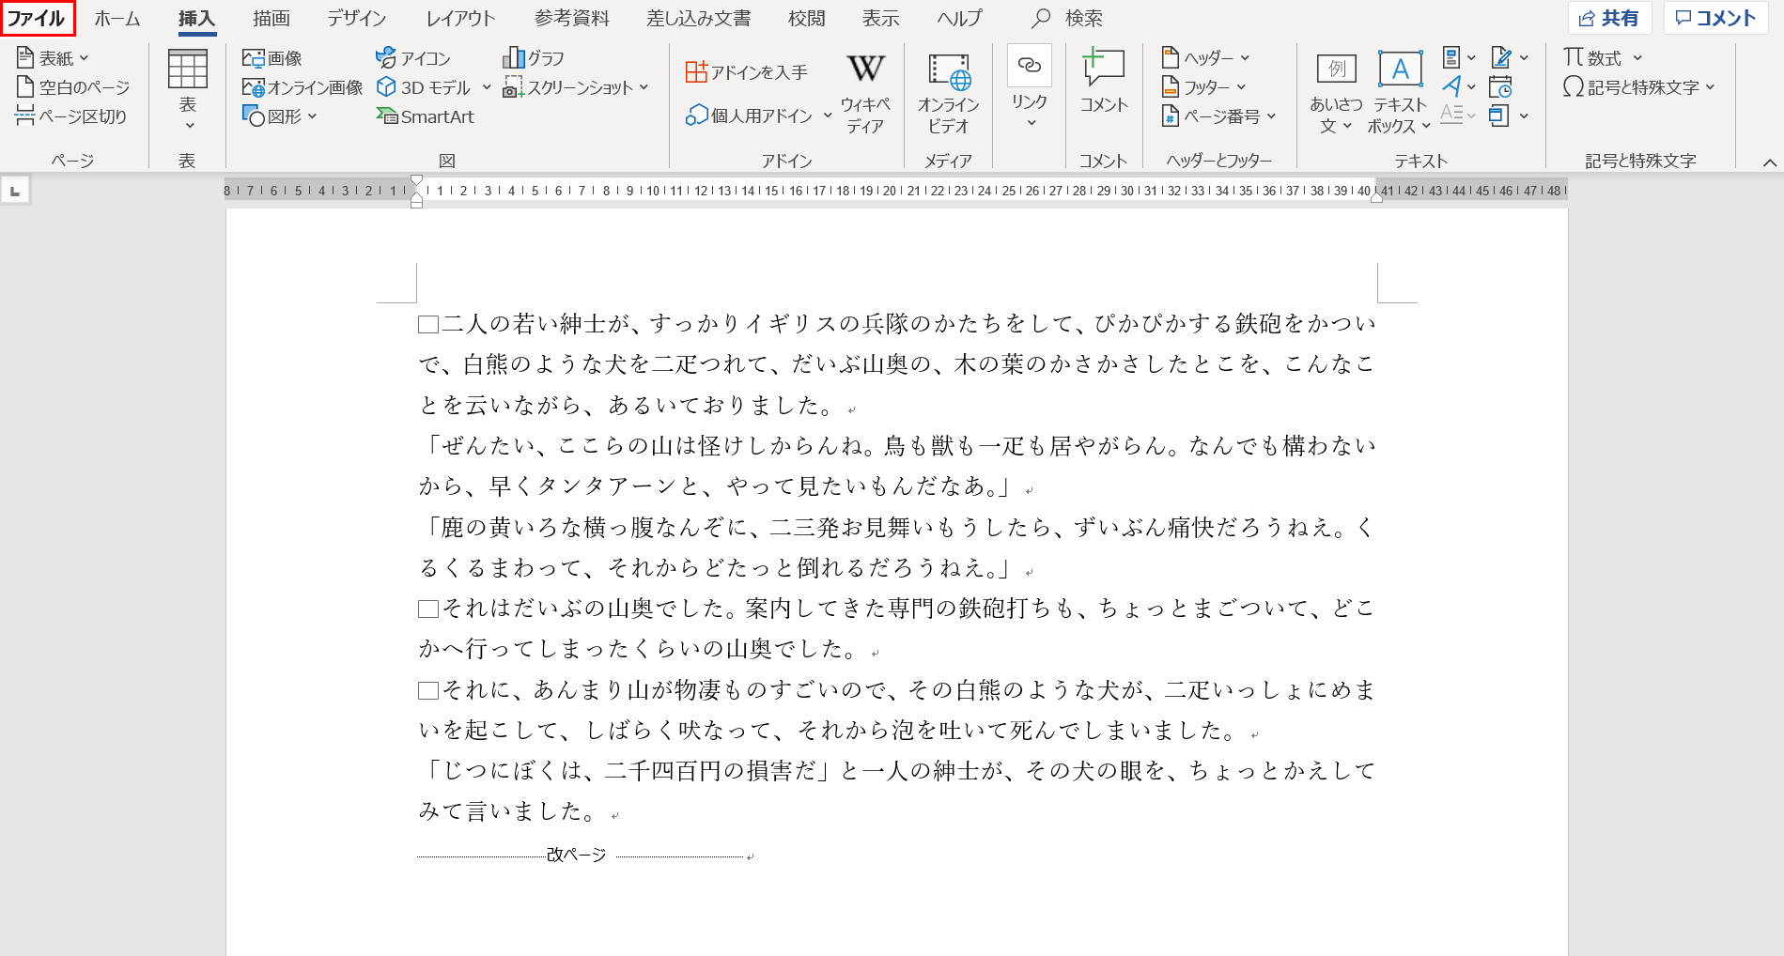Open the フッター (footer) gallery
Image resolution: width=1784 pixels, height=956 pixels.
pyautogui.click(x=1204, y=87)
